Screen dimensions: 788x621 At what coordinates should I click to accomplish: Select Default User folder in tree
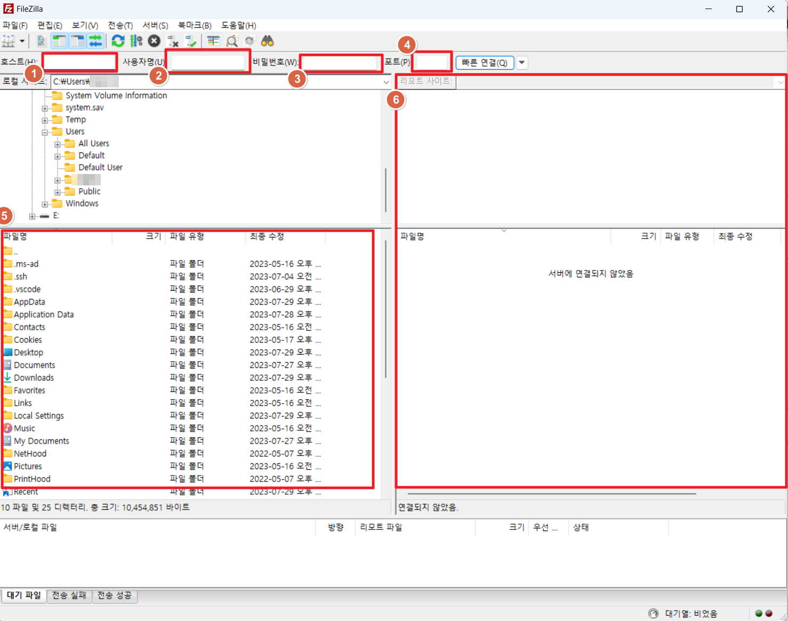100,167
